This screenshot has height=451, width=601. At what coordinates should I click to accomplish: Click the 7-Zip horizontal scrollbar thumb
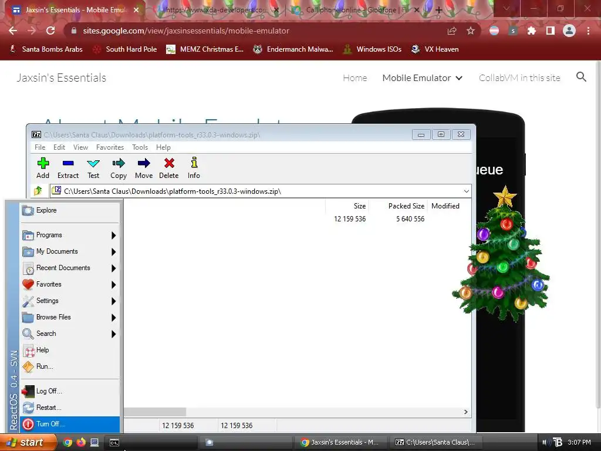pyautogui.click(x=155, y=412)
